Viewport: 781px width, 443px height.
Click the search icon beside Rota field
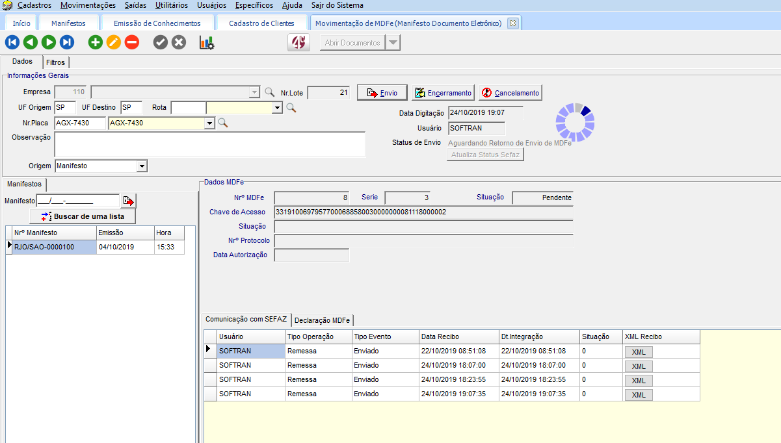tap(291, 108)
